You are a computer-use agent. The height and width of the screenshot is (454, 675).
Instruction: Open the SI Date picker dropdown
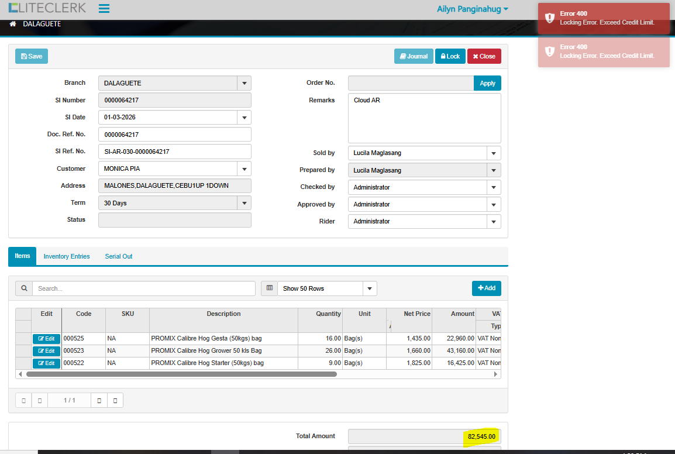click(244, 118)
